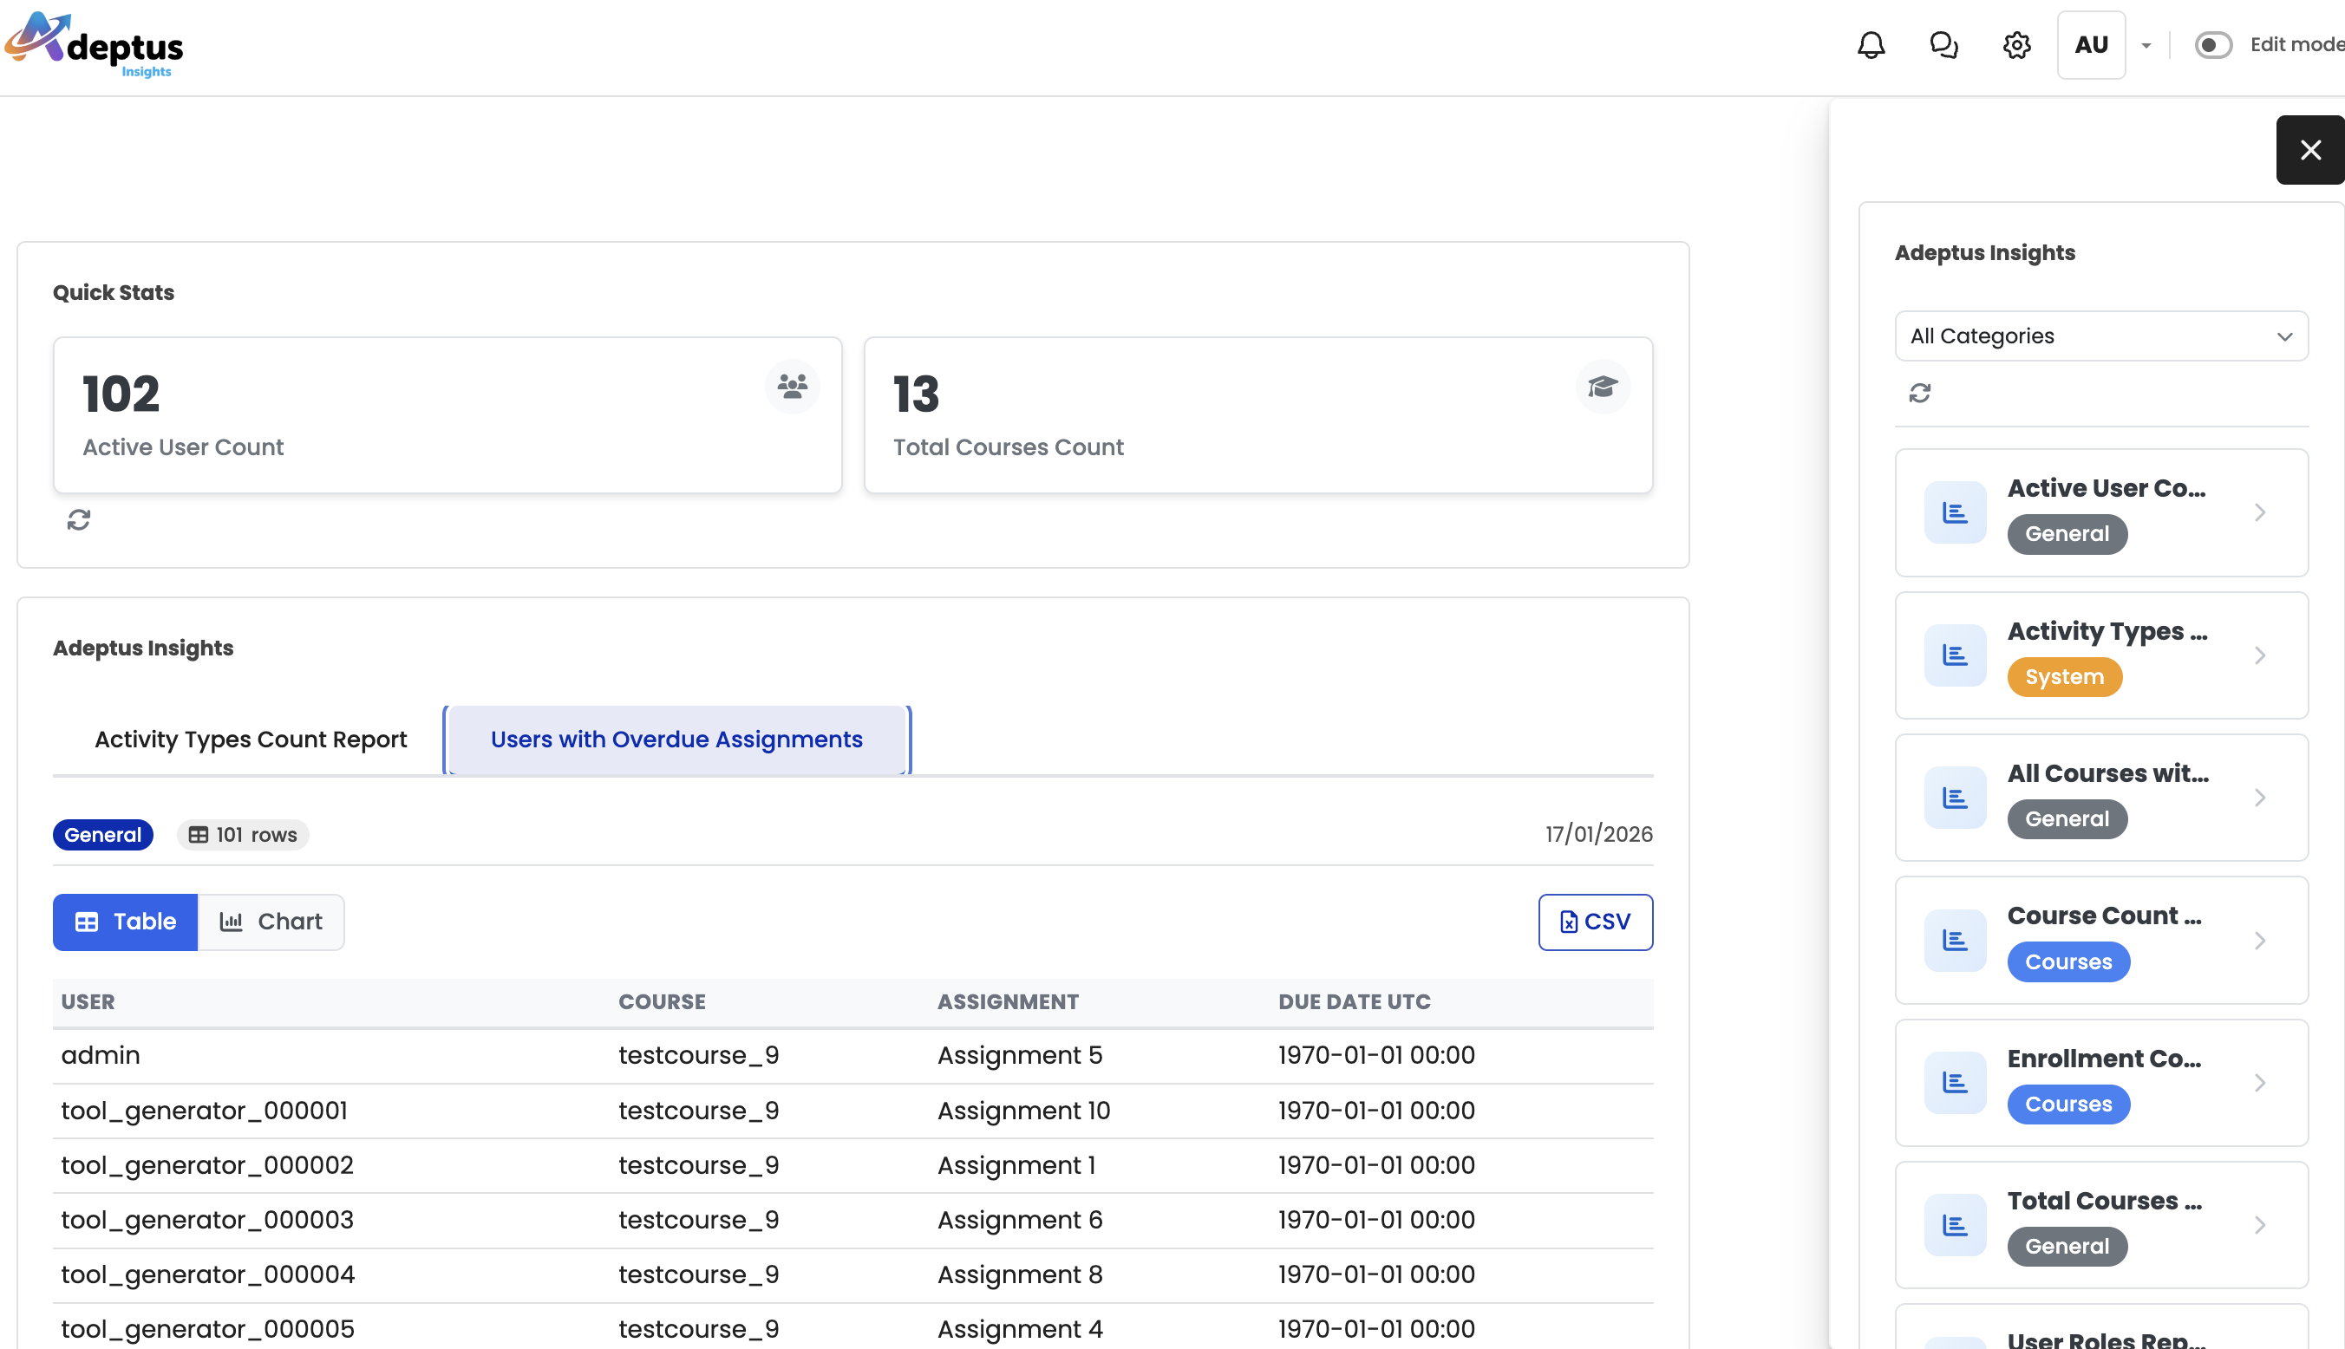The width and height of the screenshot is (2345, 1349).
Task: Open Total Courses ... report item
Action: pos(2100,1225)
